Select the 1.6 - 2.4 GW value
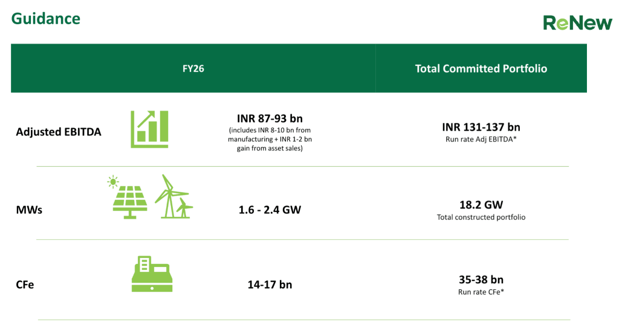 (x=270, y=210)
